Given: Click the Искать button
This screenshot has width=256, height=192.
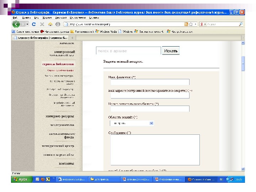Looking at the screenshot, I should click(171, 51).
